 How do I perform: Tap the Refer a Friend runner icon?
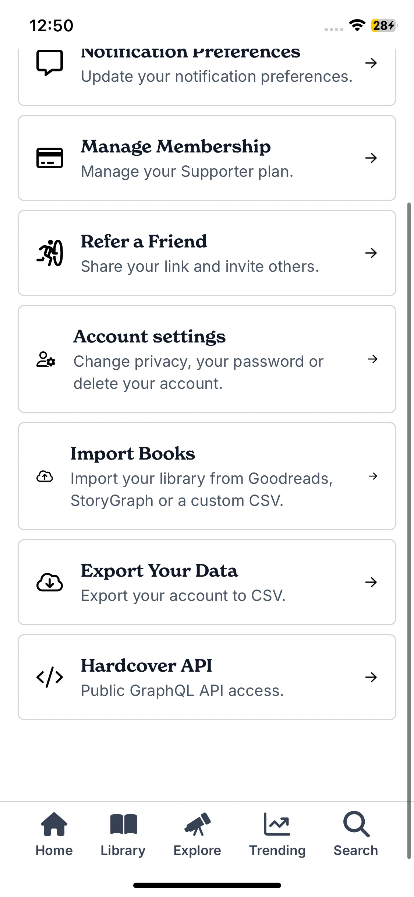[x=50, y=253]
